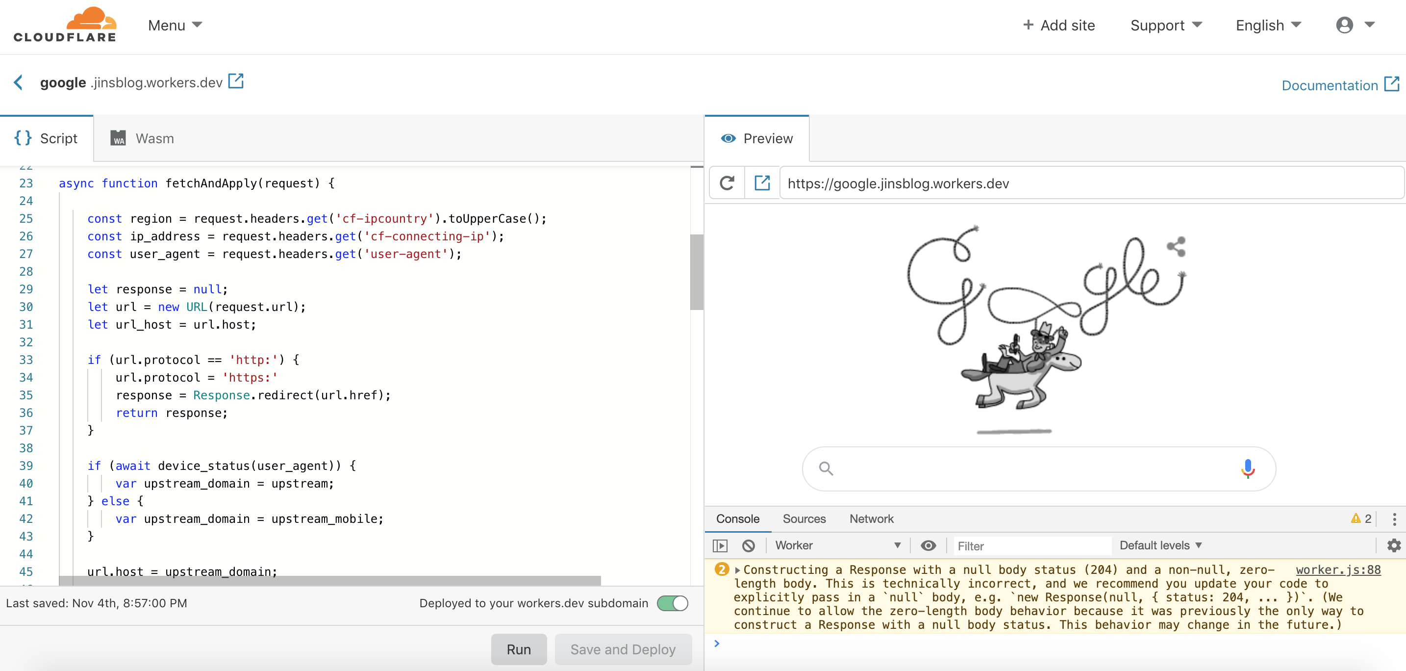Image resolution: width=1406 pixels, height=671 pixels.
Task: Open preview in new window icon
Action: (x=762, y=183)
